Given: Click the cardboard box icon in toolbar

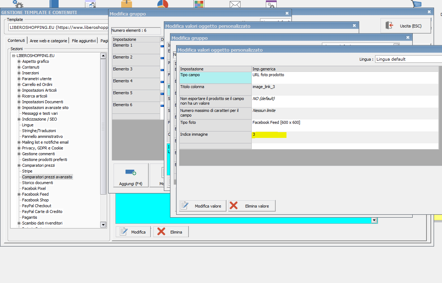Looking at the screenshot, I should coord(127,4).
